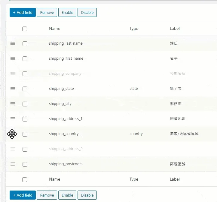
Task: Select the shipping_postcode row checkbox
Action: coord(25,164)
